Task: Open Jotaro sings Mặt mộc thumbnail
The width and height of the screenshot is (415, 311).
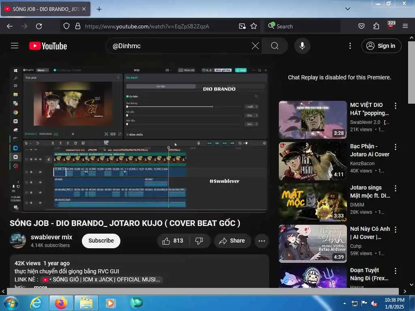Action: coord(312,202)
